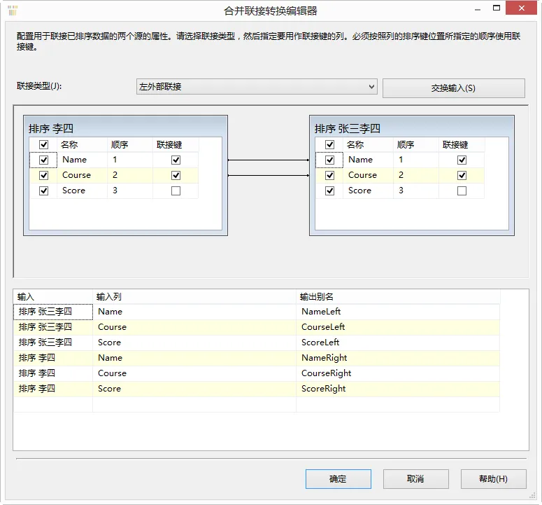Select Score input column in ScoreRight row
The height and width of the screenshot is (505, 542).
(x=194, y=389)
